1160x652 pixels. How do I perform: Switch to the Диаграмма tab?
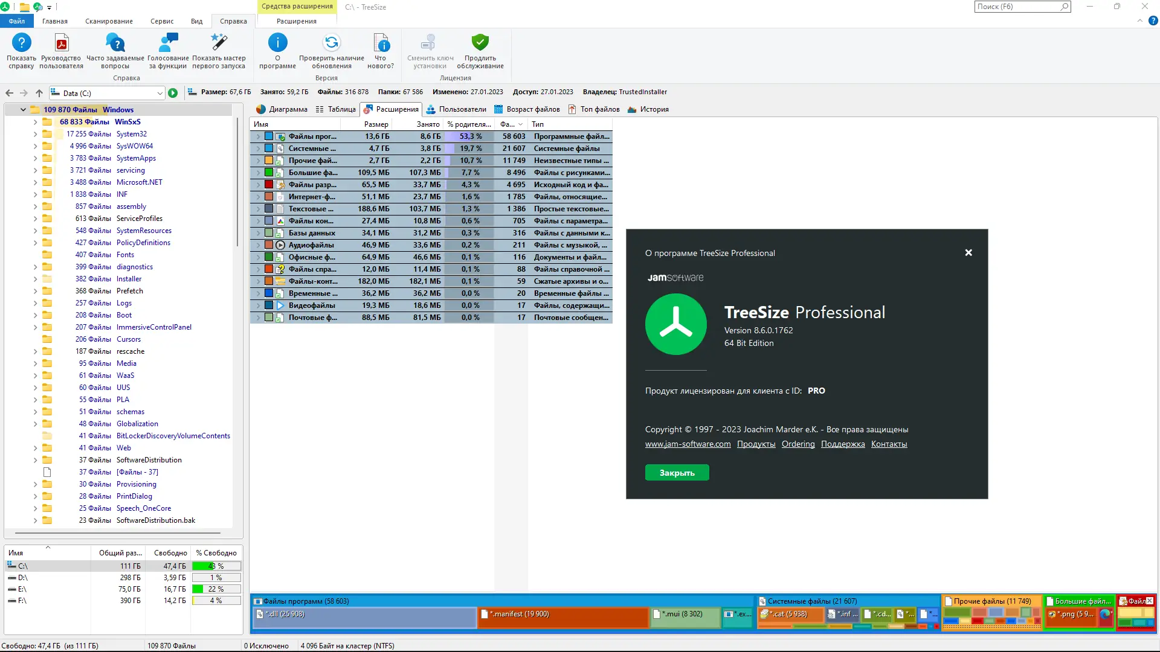pos(282,109)
